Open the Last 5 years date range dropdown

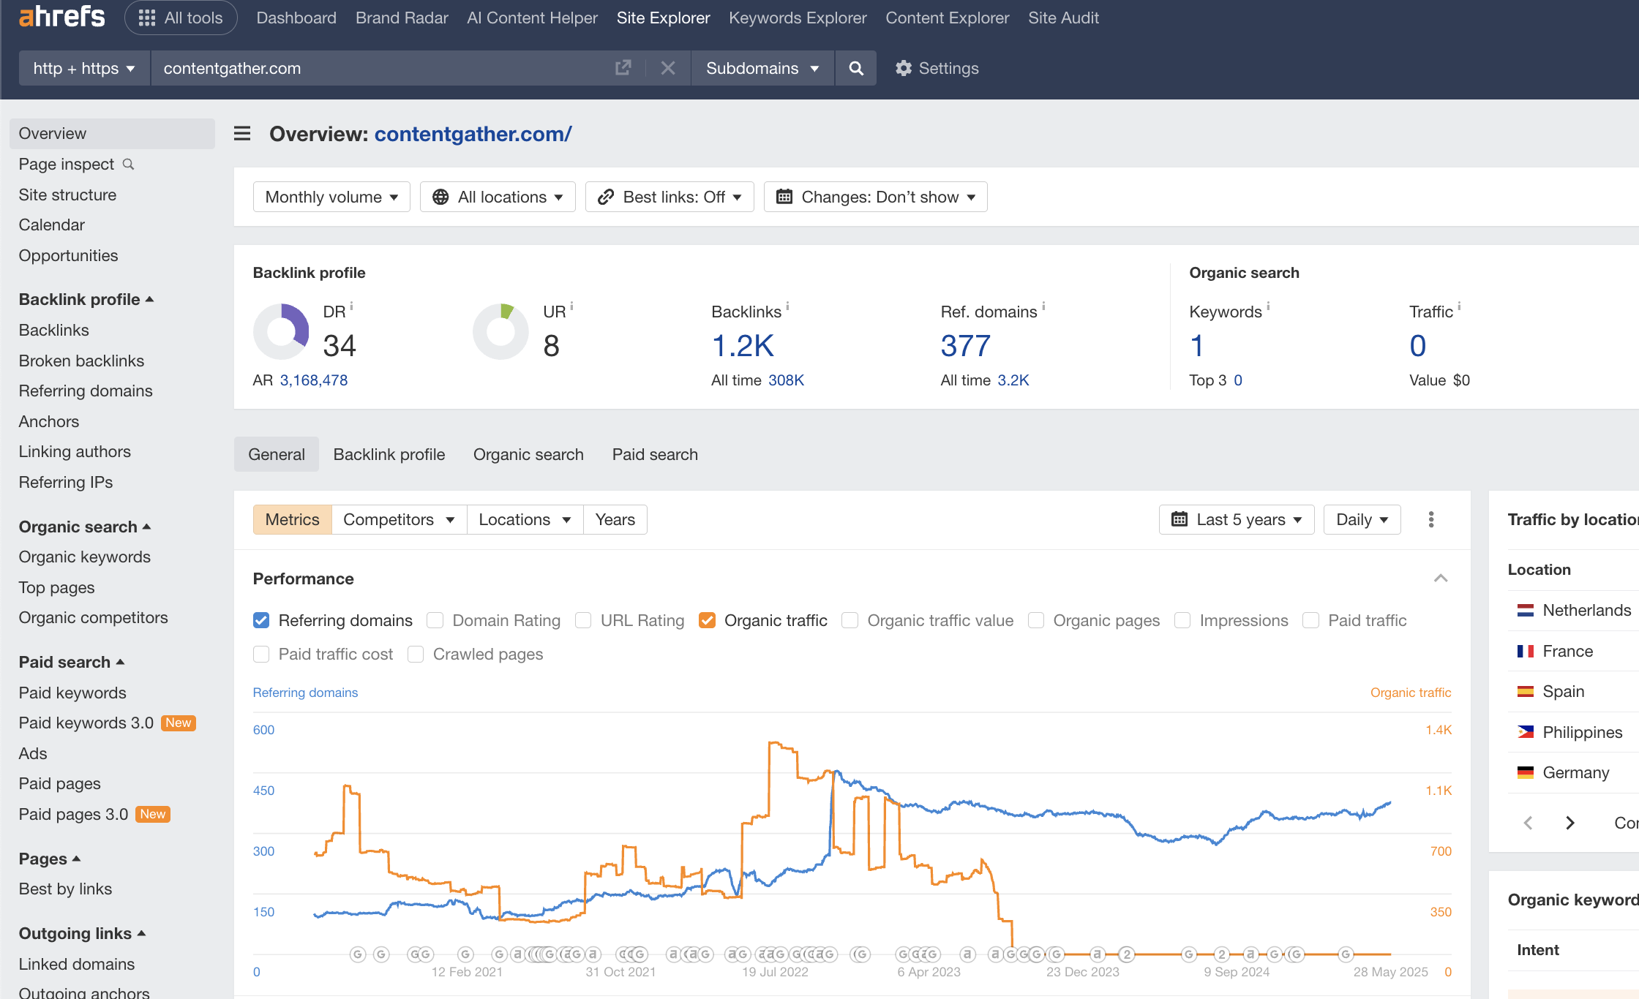[1237, 519]
